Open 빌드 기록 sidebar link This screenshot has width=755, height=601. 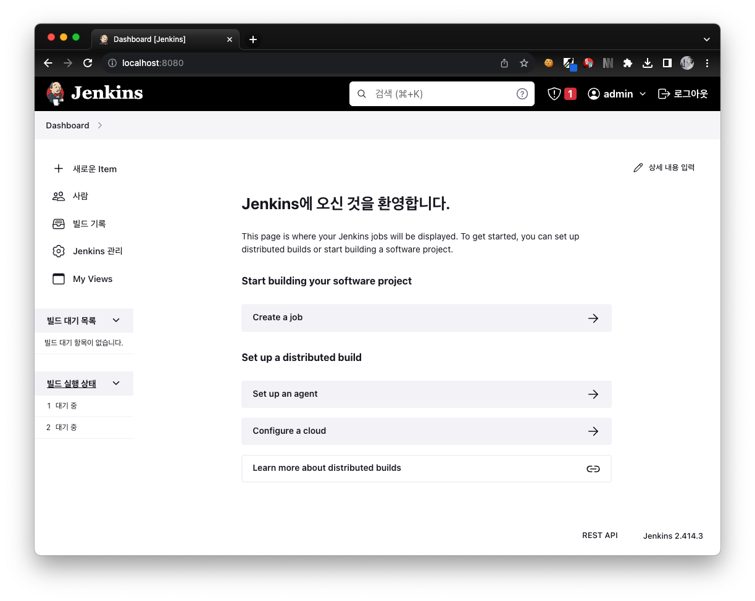click(90, 223)
